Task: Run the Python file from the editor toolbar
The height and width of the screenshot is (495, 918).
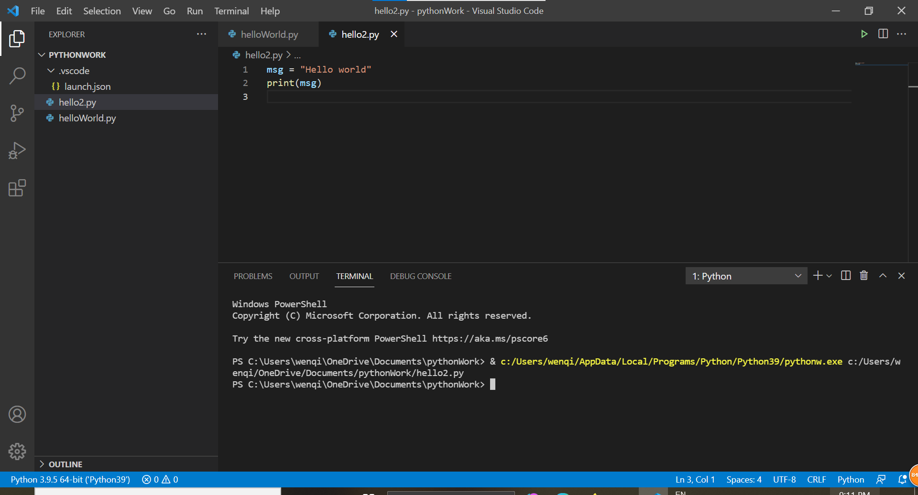Action: click(x=864, y=34)
